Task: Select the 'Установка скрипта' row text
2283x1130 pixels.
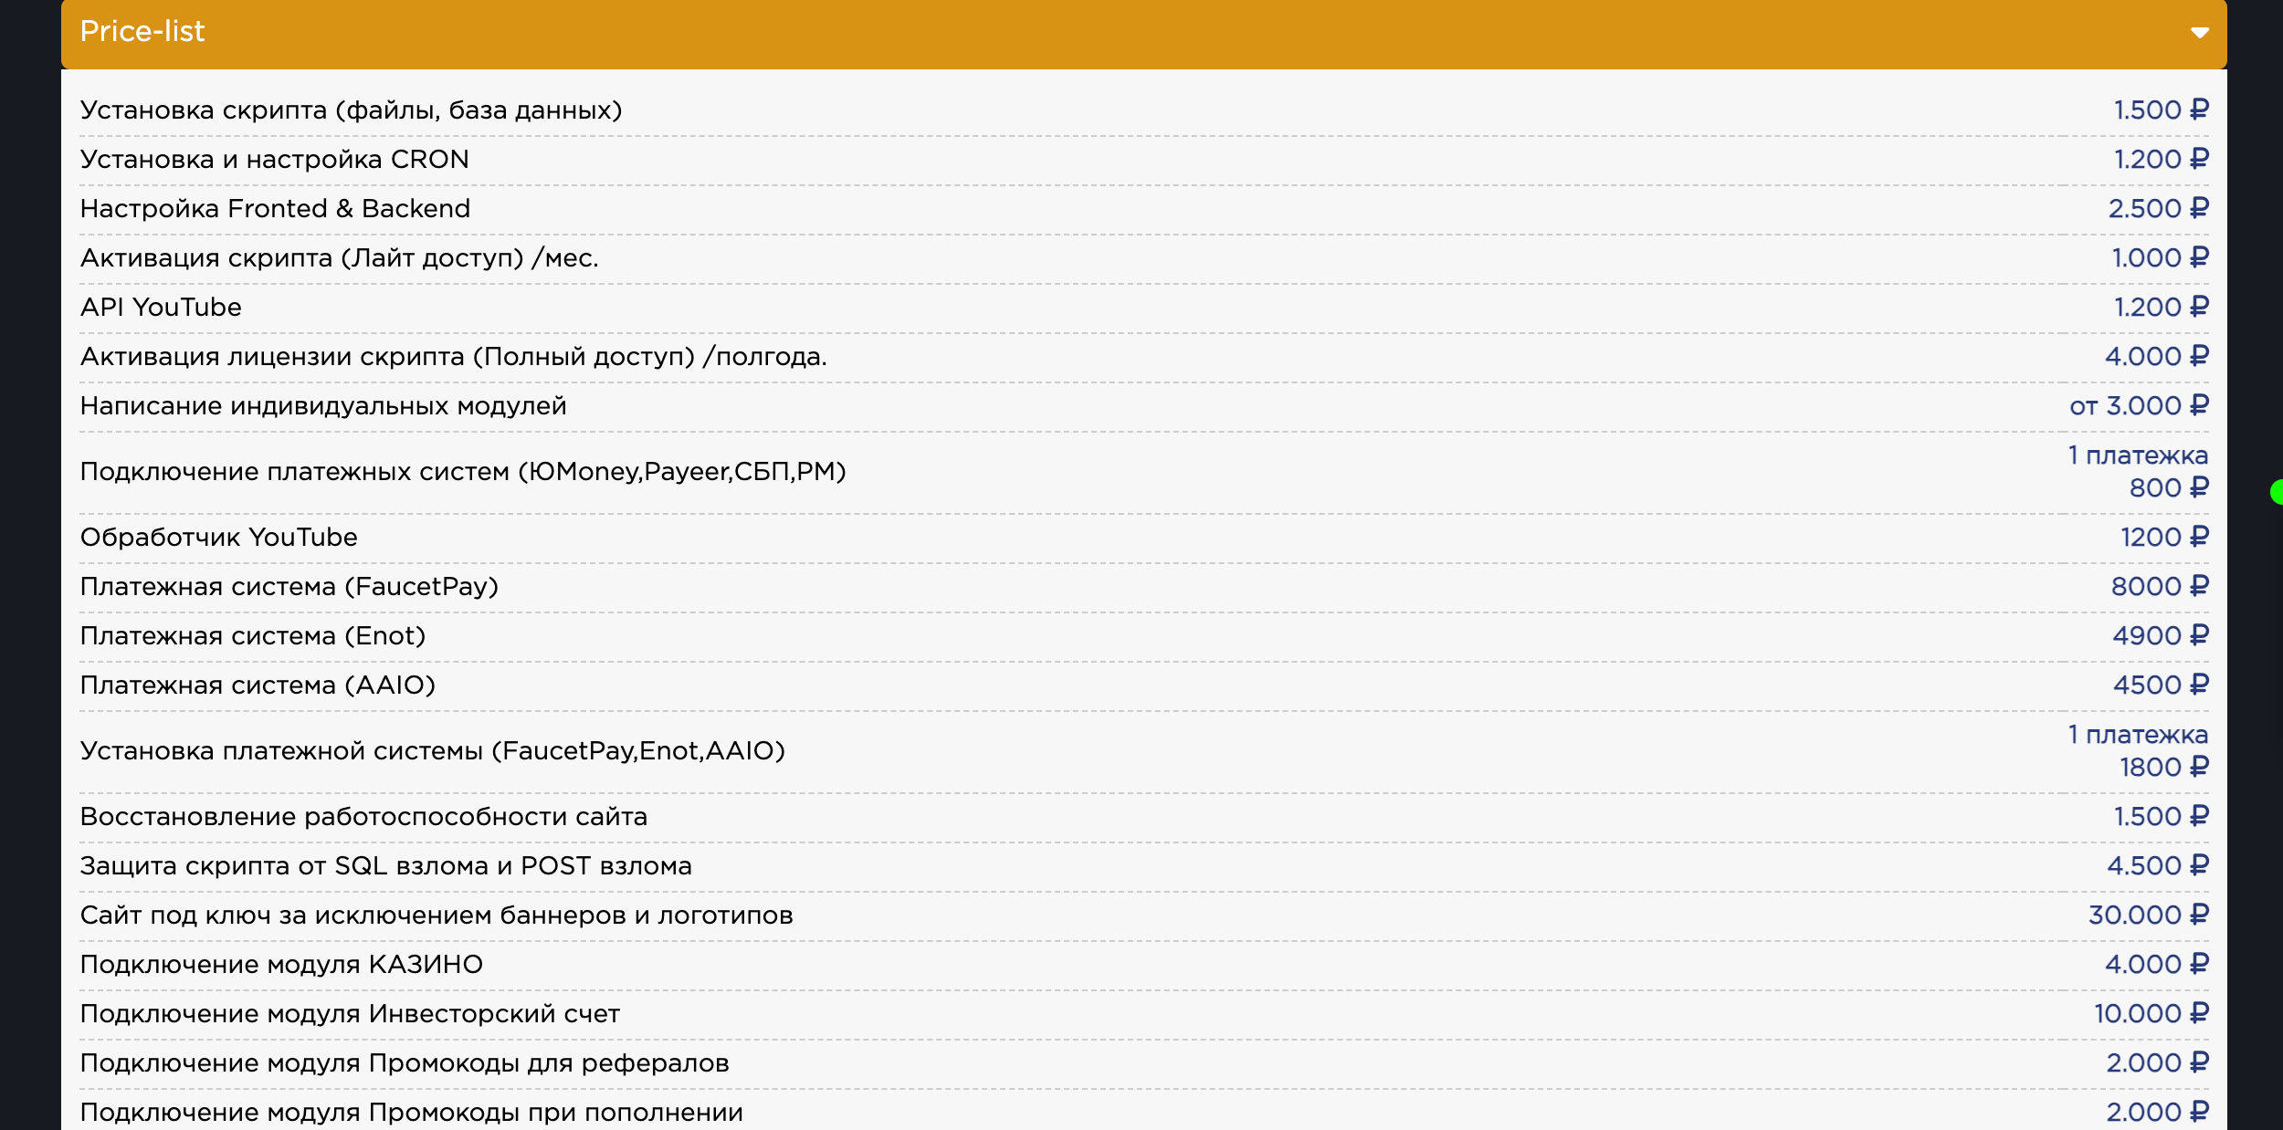Action: pos(351,110)
